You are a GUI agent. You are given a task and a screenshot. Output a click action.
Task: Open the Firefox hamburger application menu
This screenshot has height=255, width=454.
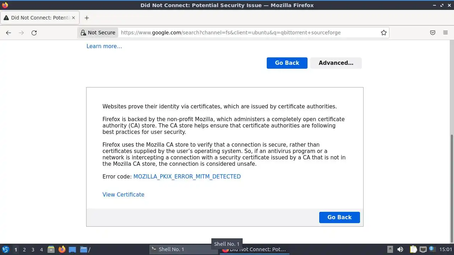(x=445, y=33)
